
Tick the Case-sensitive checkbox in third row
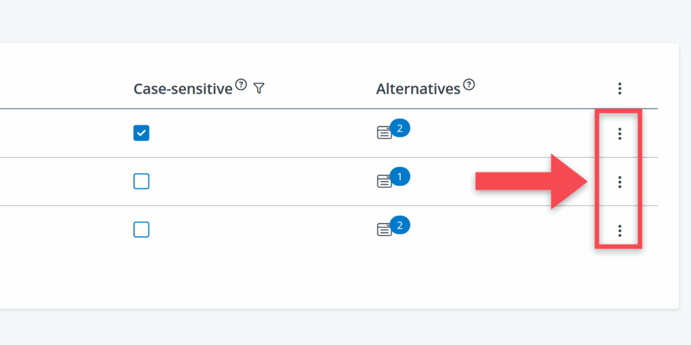(x=141, y=230)
